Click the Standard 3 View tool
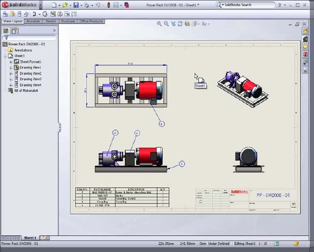The image size is (314, 252). (5, 14)
